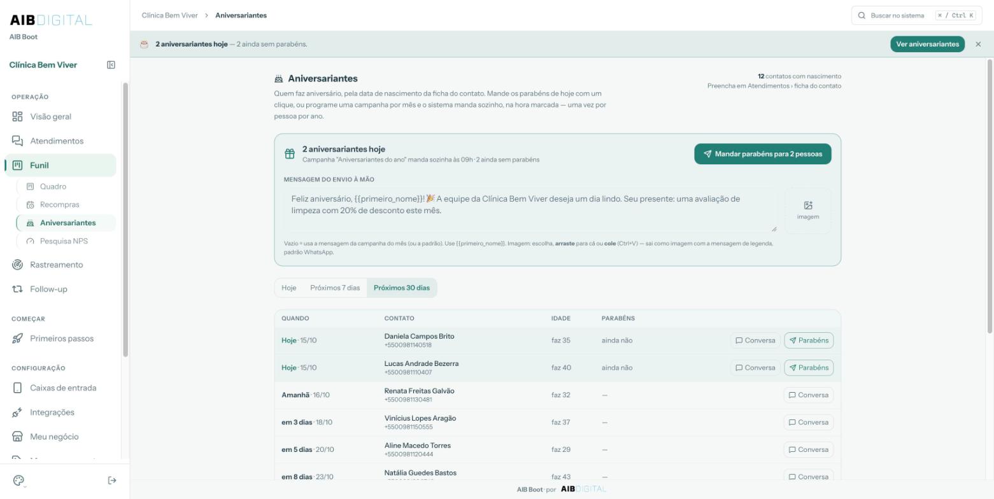Open Conversa with Aline Macedo Torres

point(809,450)
